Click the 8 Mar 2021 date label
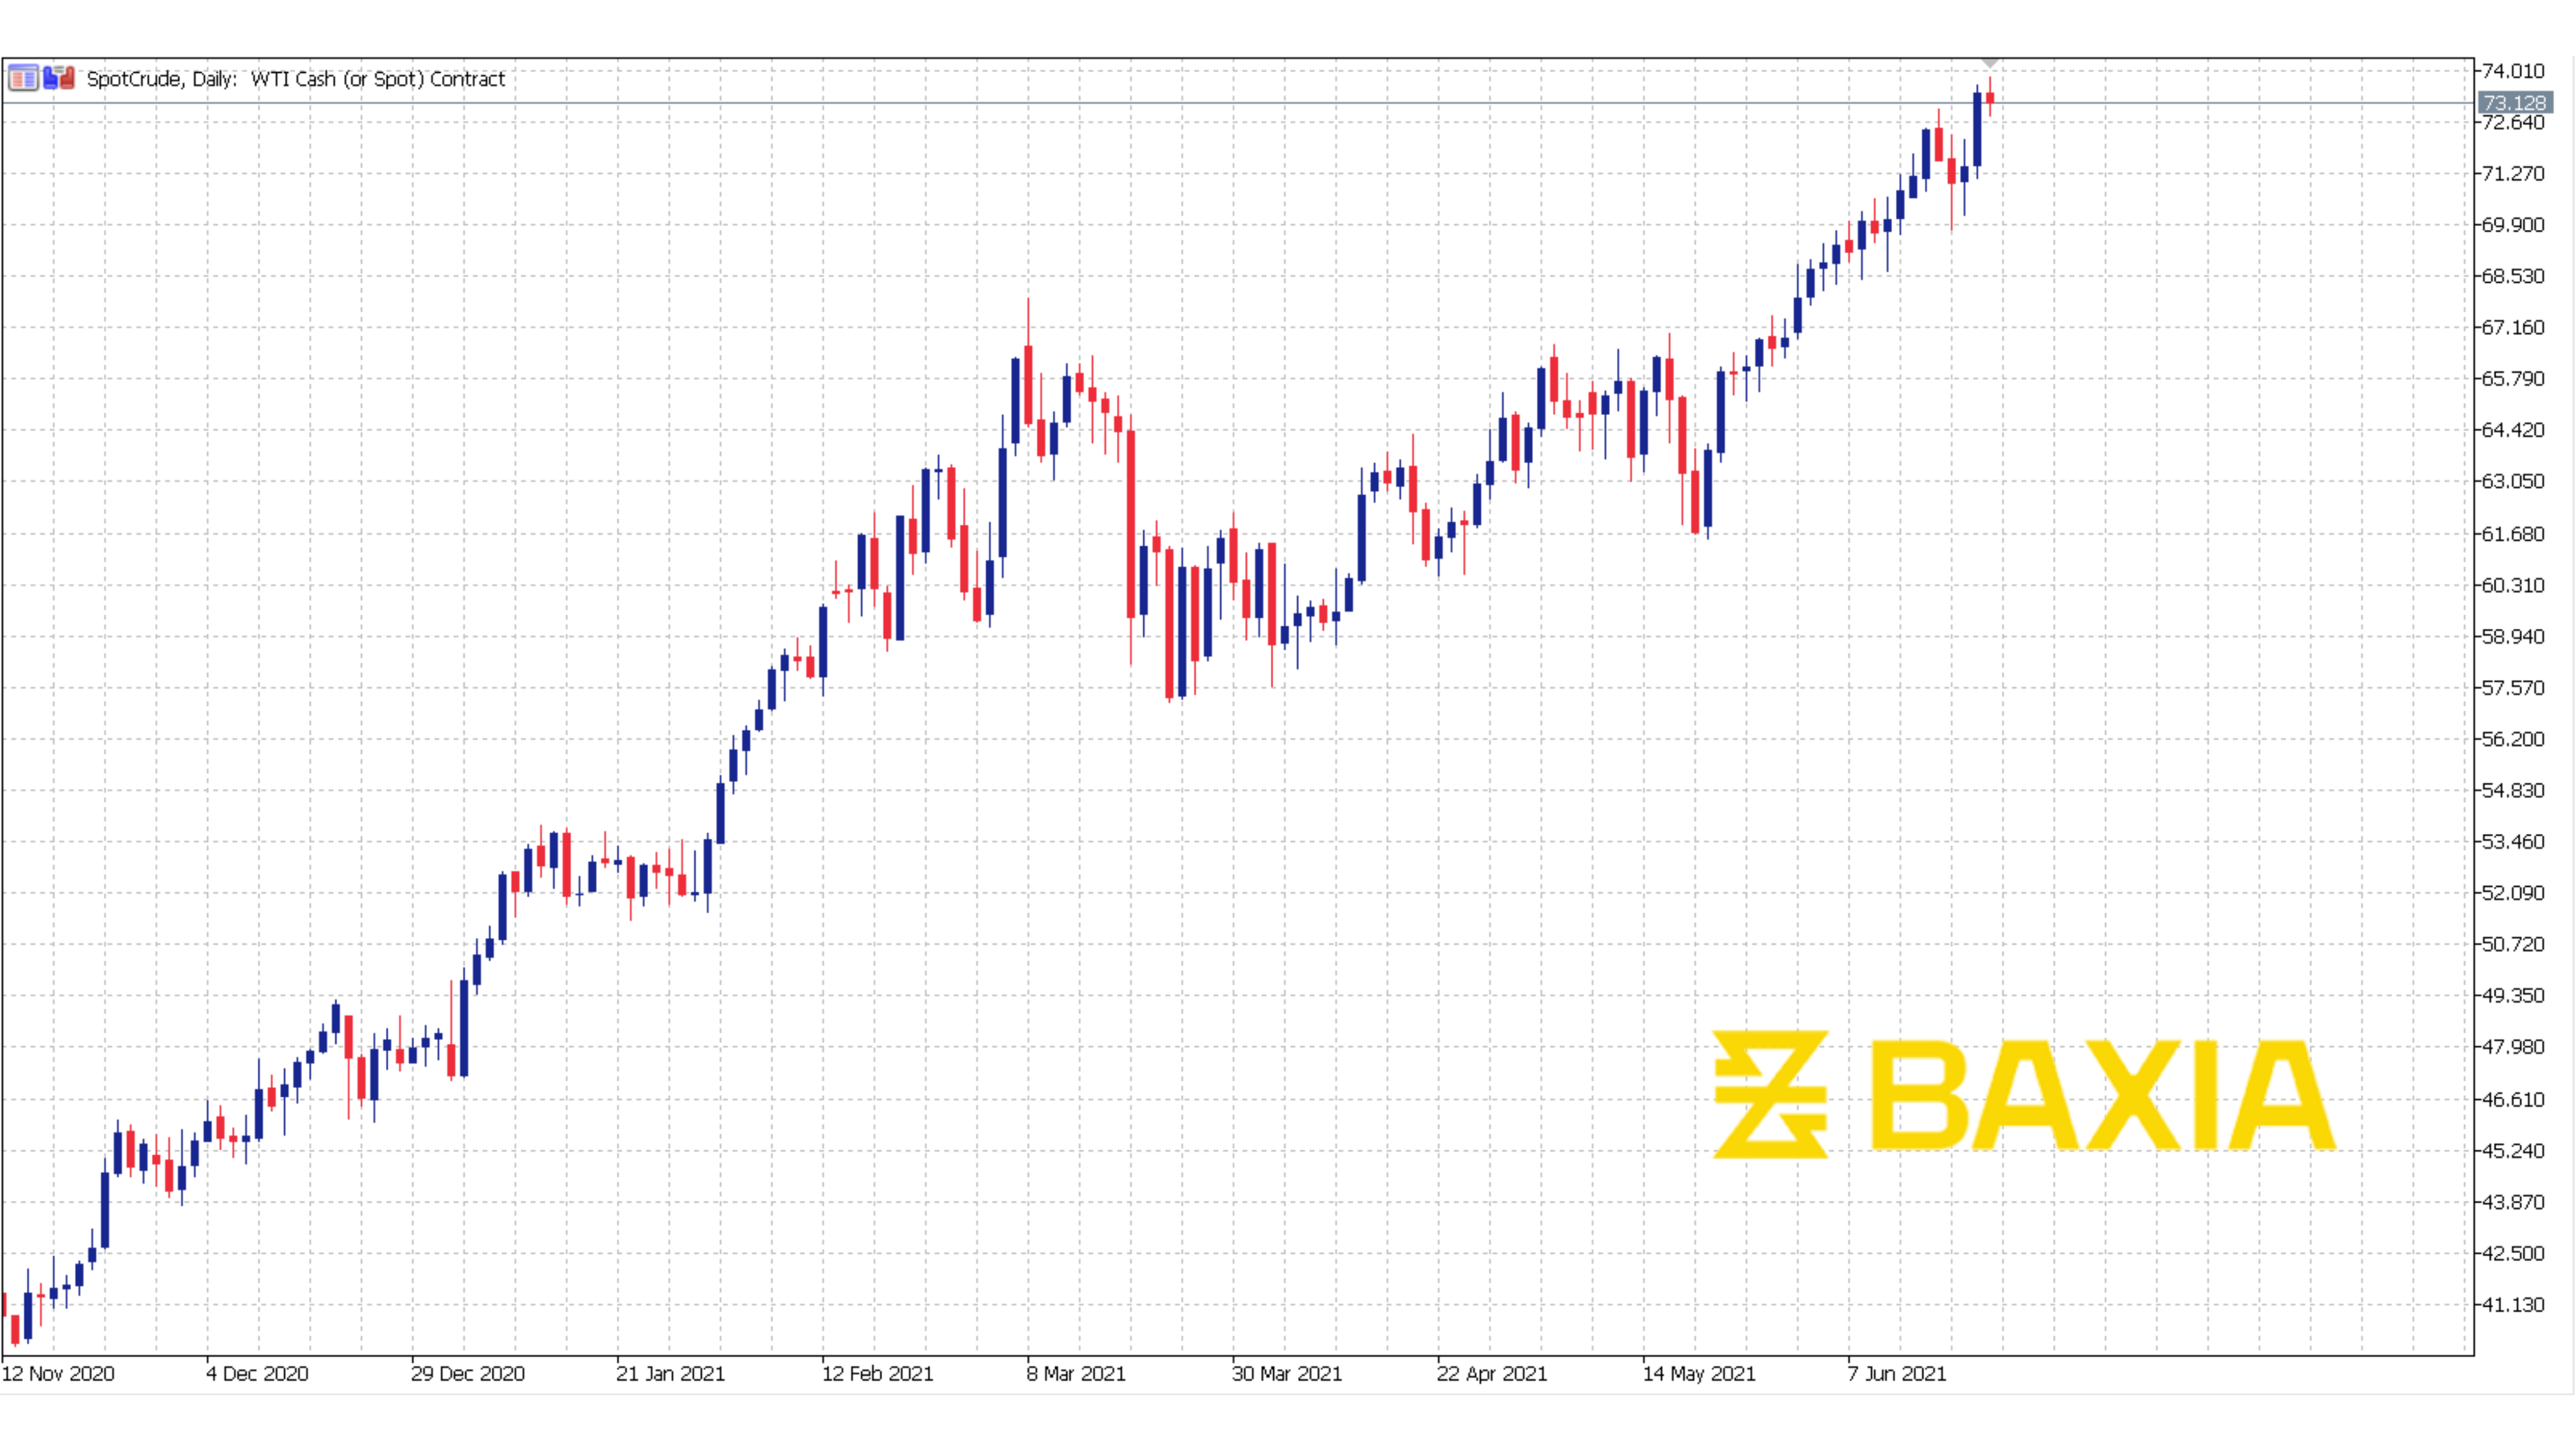Viewport: 2576px width, 1451px height. point(1076,1374)
